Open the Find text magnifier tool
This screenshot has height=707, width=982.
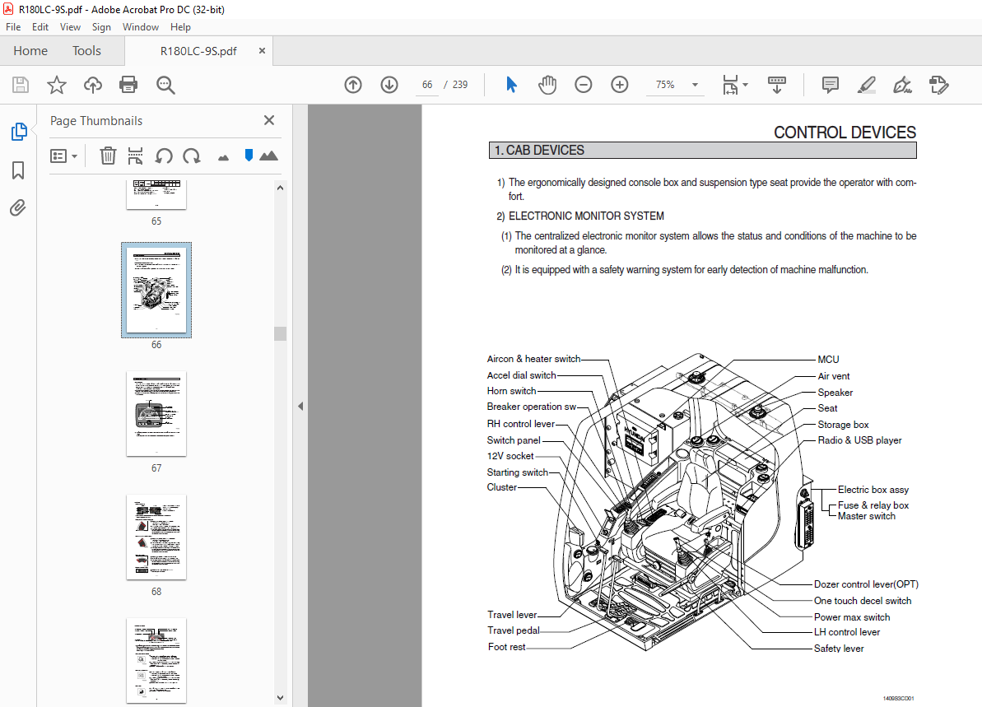click(165, 85)
